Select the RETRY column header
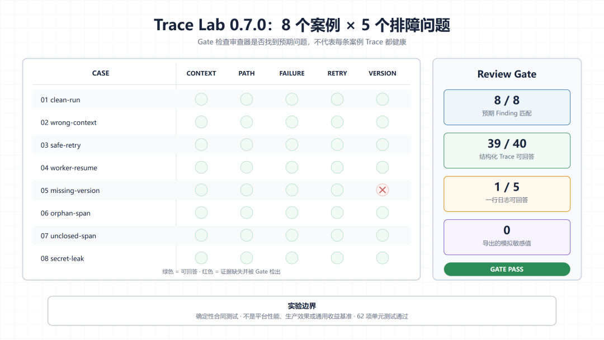The width and height of the screenshot is (604, 340). coord(337,73)
